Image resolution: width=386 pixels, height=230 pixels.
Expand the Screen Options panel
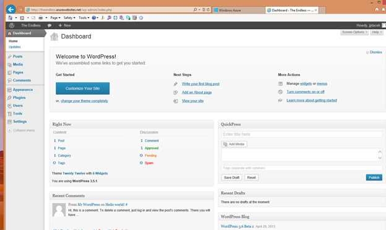(354, 32)
